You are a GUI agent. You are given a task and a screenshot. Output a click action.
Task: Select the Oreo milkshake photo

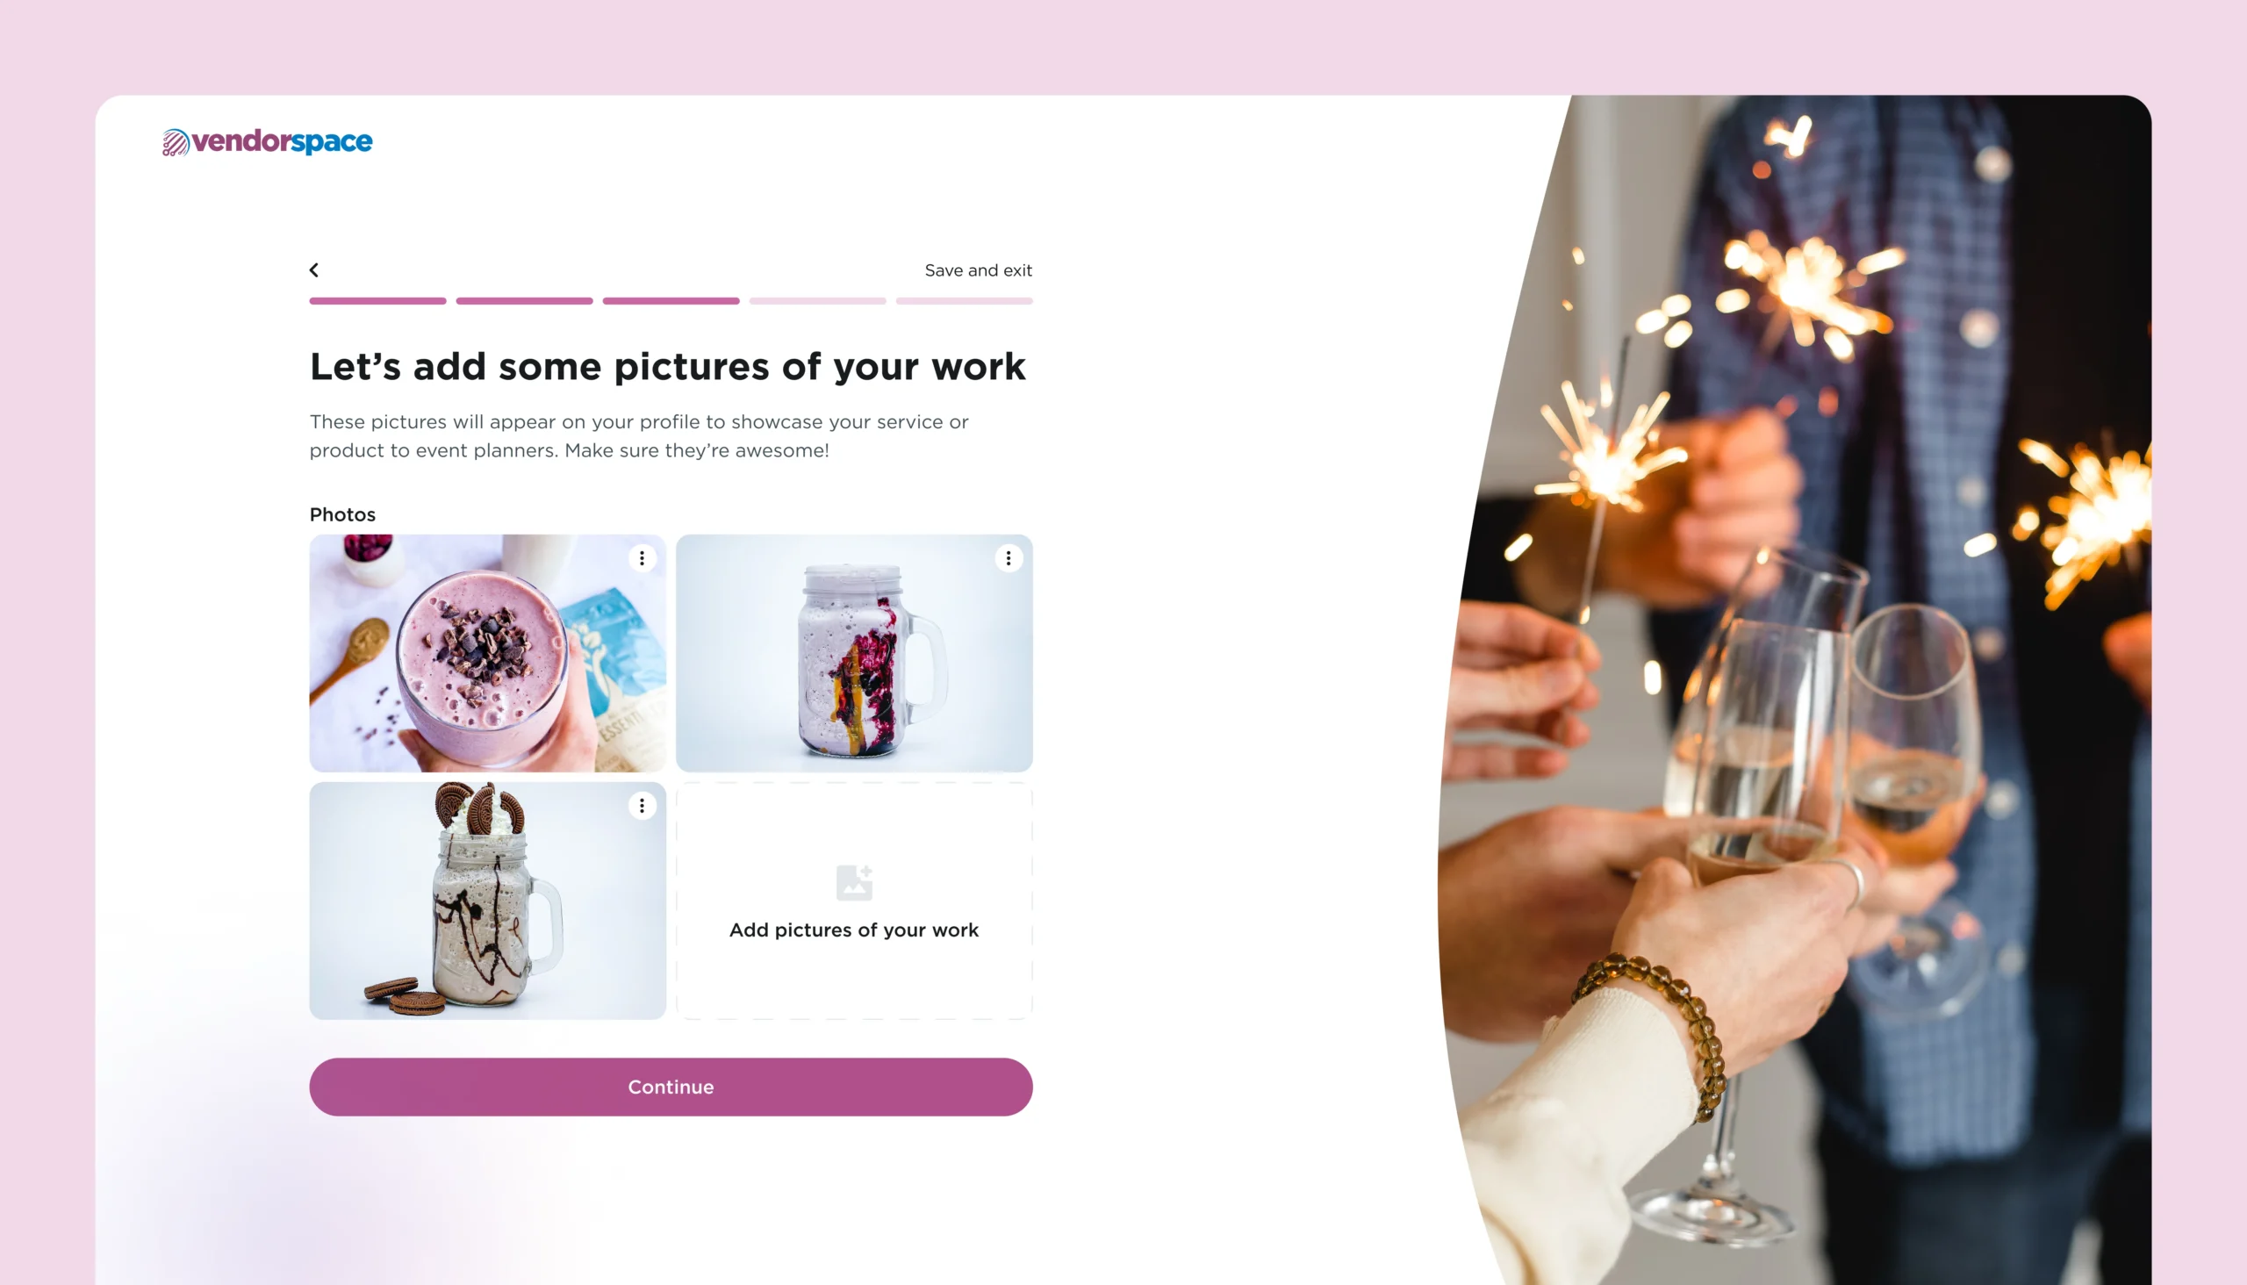pos(487,901)
